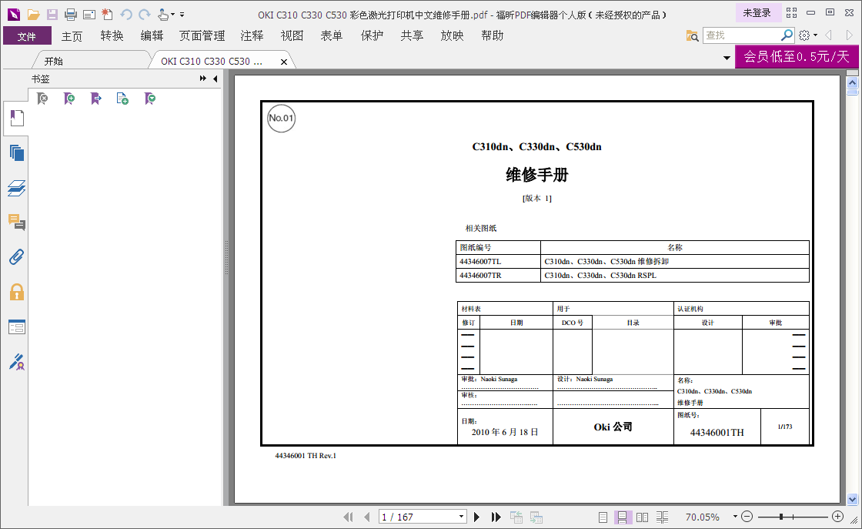Undo the last action

pyautogui.click(x=126, y=15)
